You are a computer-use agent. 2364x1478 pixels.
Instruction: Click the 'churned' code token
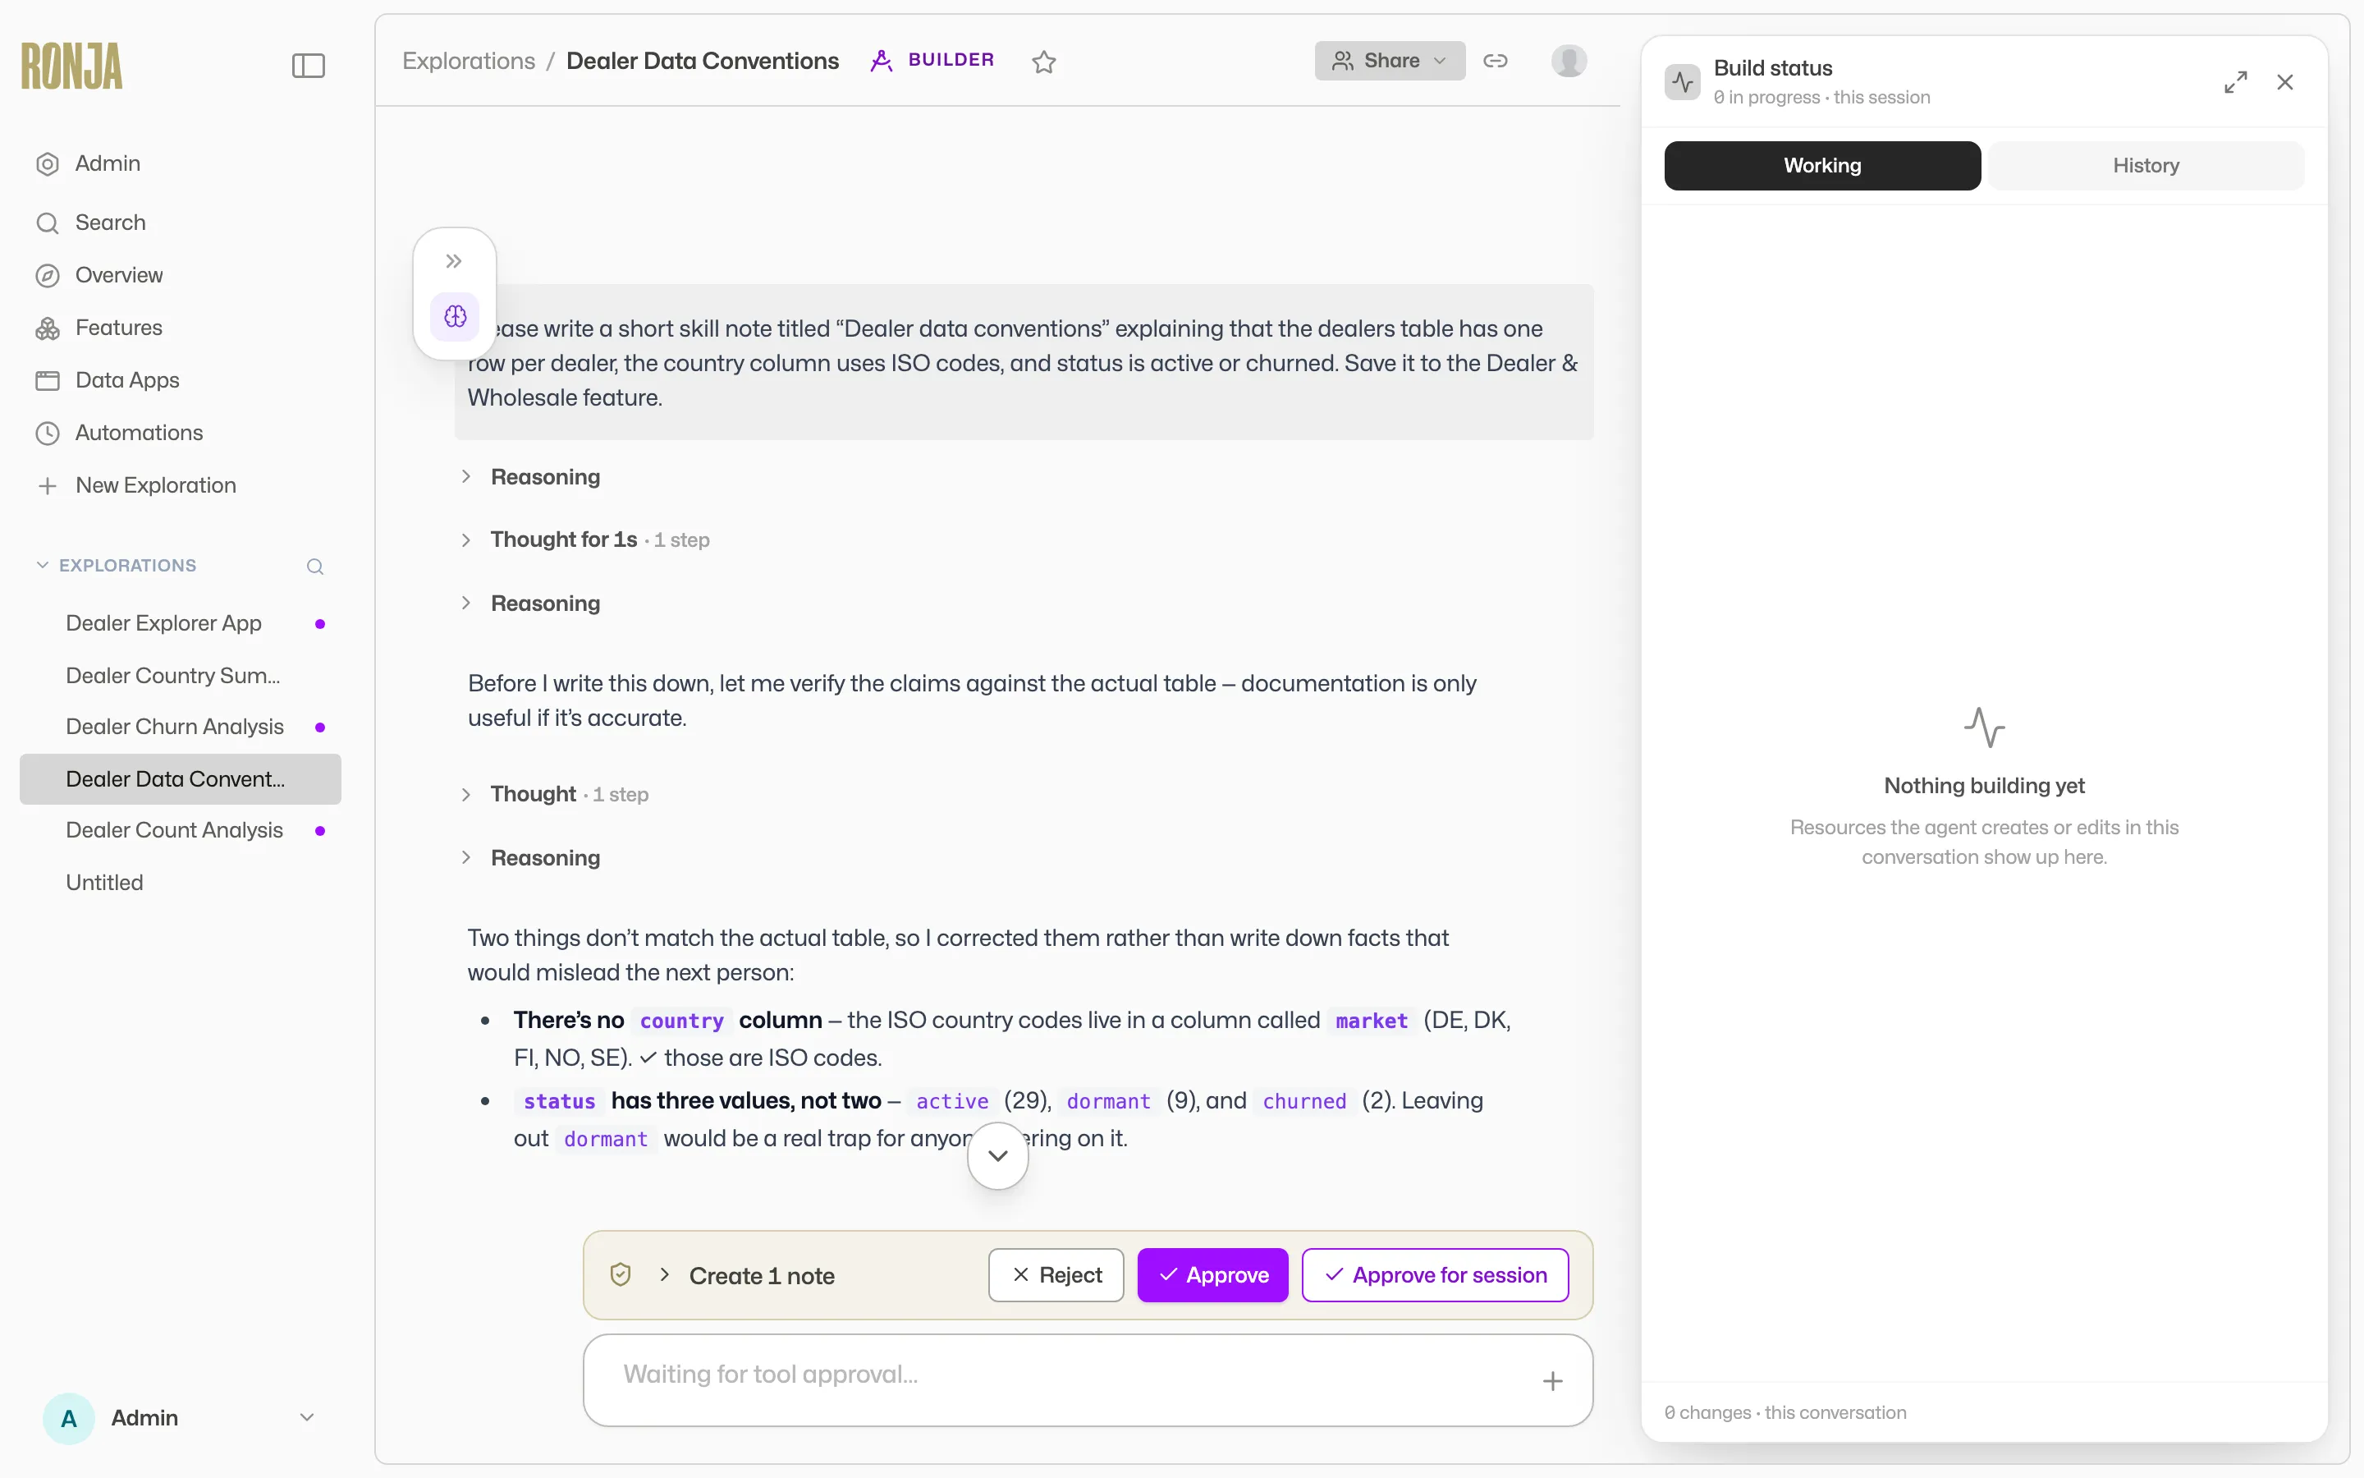pyautogui.click(x=1304, y=1100)
